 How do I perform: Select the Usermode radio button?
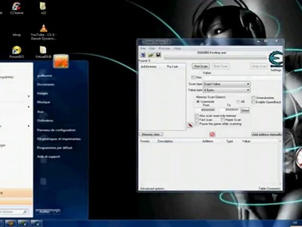point(198,101)
